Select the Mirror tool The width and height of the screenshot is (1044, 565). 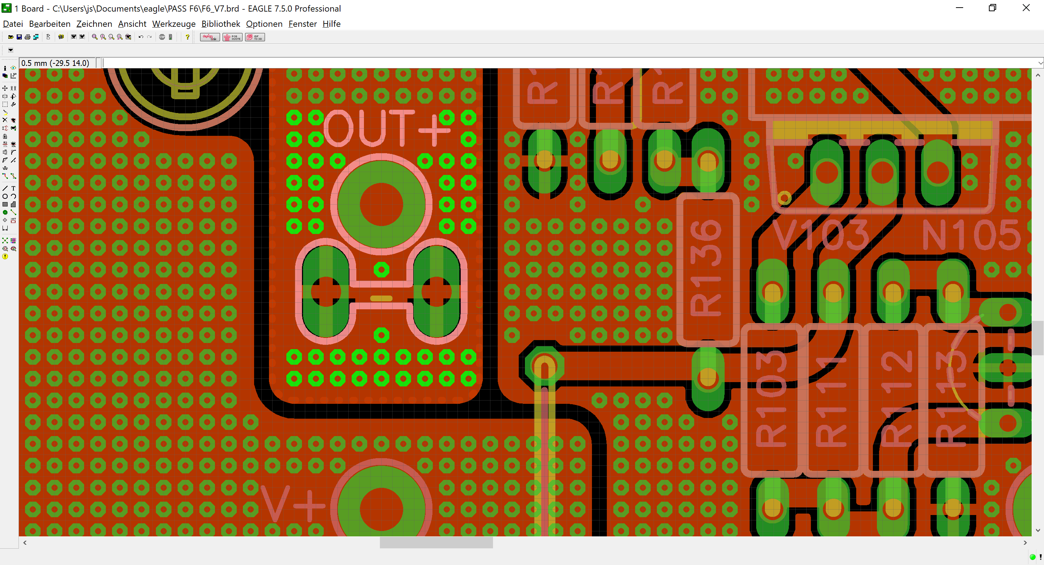click(x=5, y=96)
